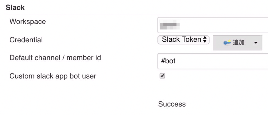This screenshot has width=268, height=115.
Task: Click the 追加 credential add button
Action: pyautogui.click(x=237, y=43)
